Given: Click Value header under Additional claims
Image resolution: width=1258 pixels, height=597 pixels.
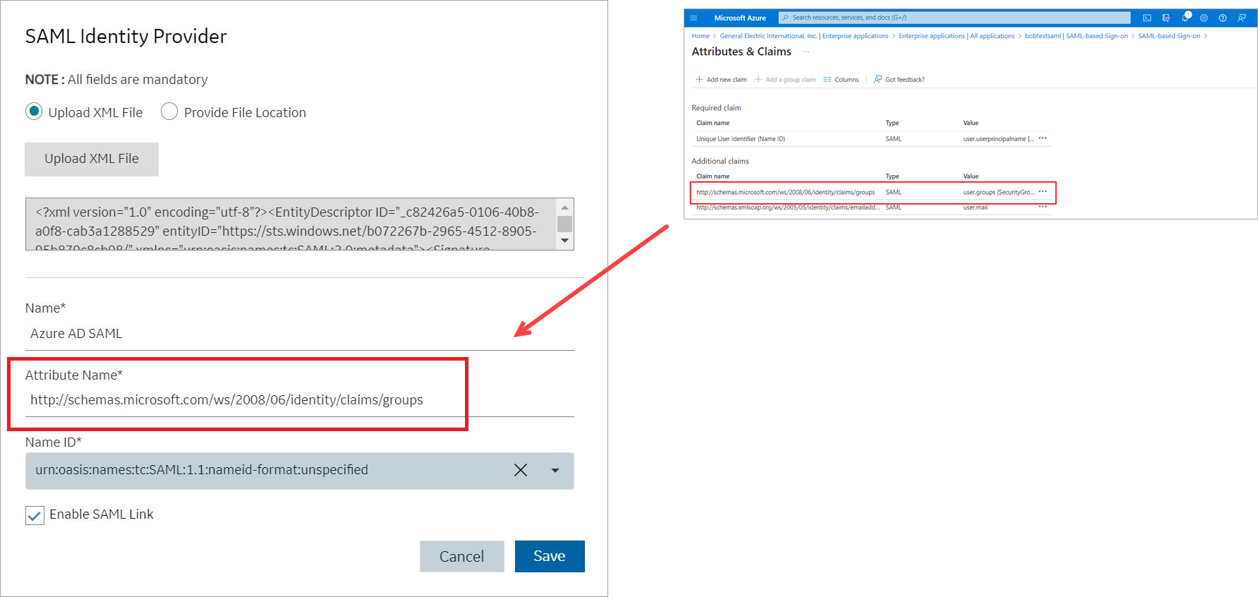Looking at the screenshot, I should pos(971,176).
